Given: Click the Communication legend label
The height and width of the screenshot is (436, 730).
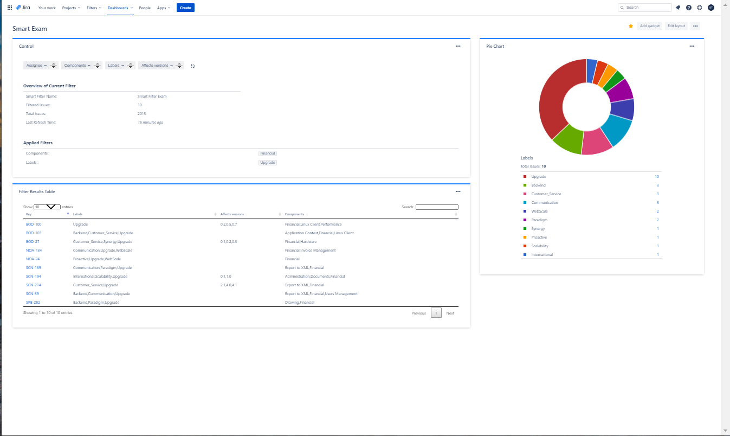Looking at the screenshot, I should [x=545, y=203].
